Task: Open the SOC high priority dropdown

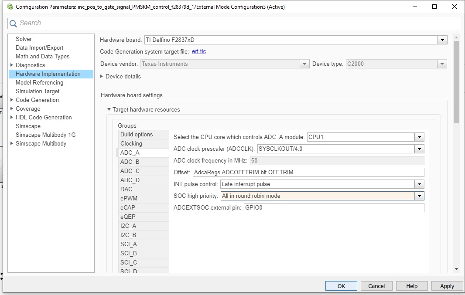Action: click(x=420, y=196)
